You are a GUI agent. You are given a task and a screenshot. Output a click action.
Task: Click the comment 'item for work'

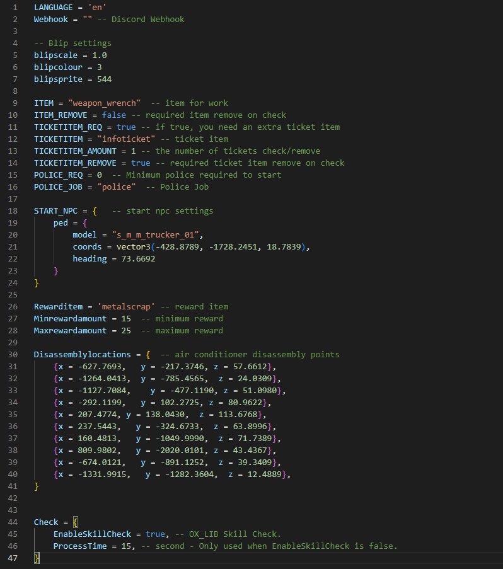click(196, 103)
